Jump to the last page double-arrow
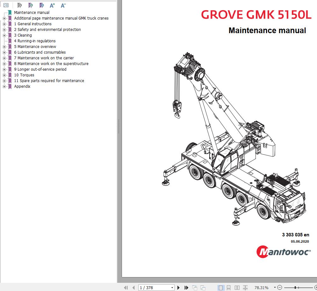 186,287
